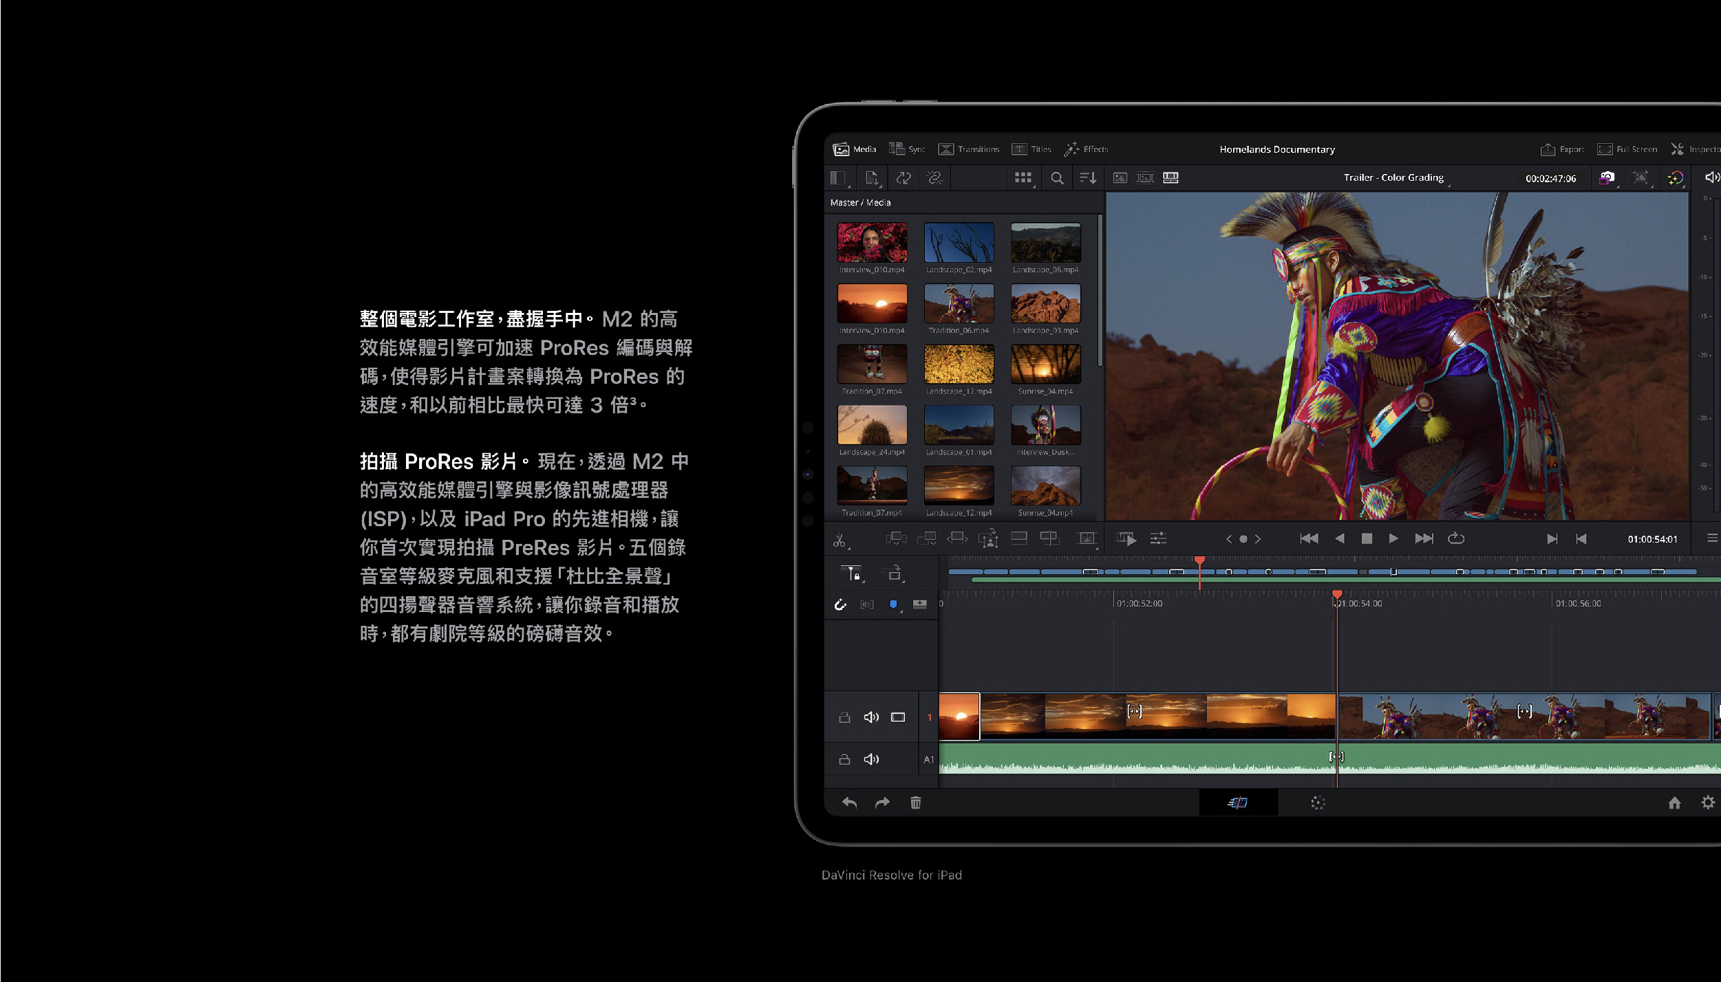Open the thumbnail grid view dropdown

tap(1024, 178)
